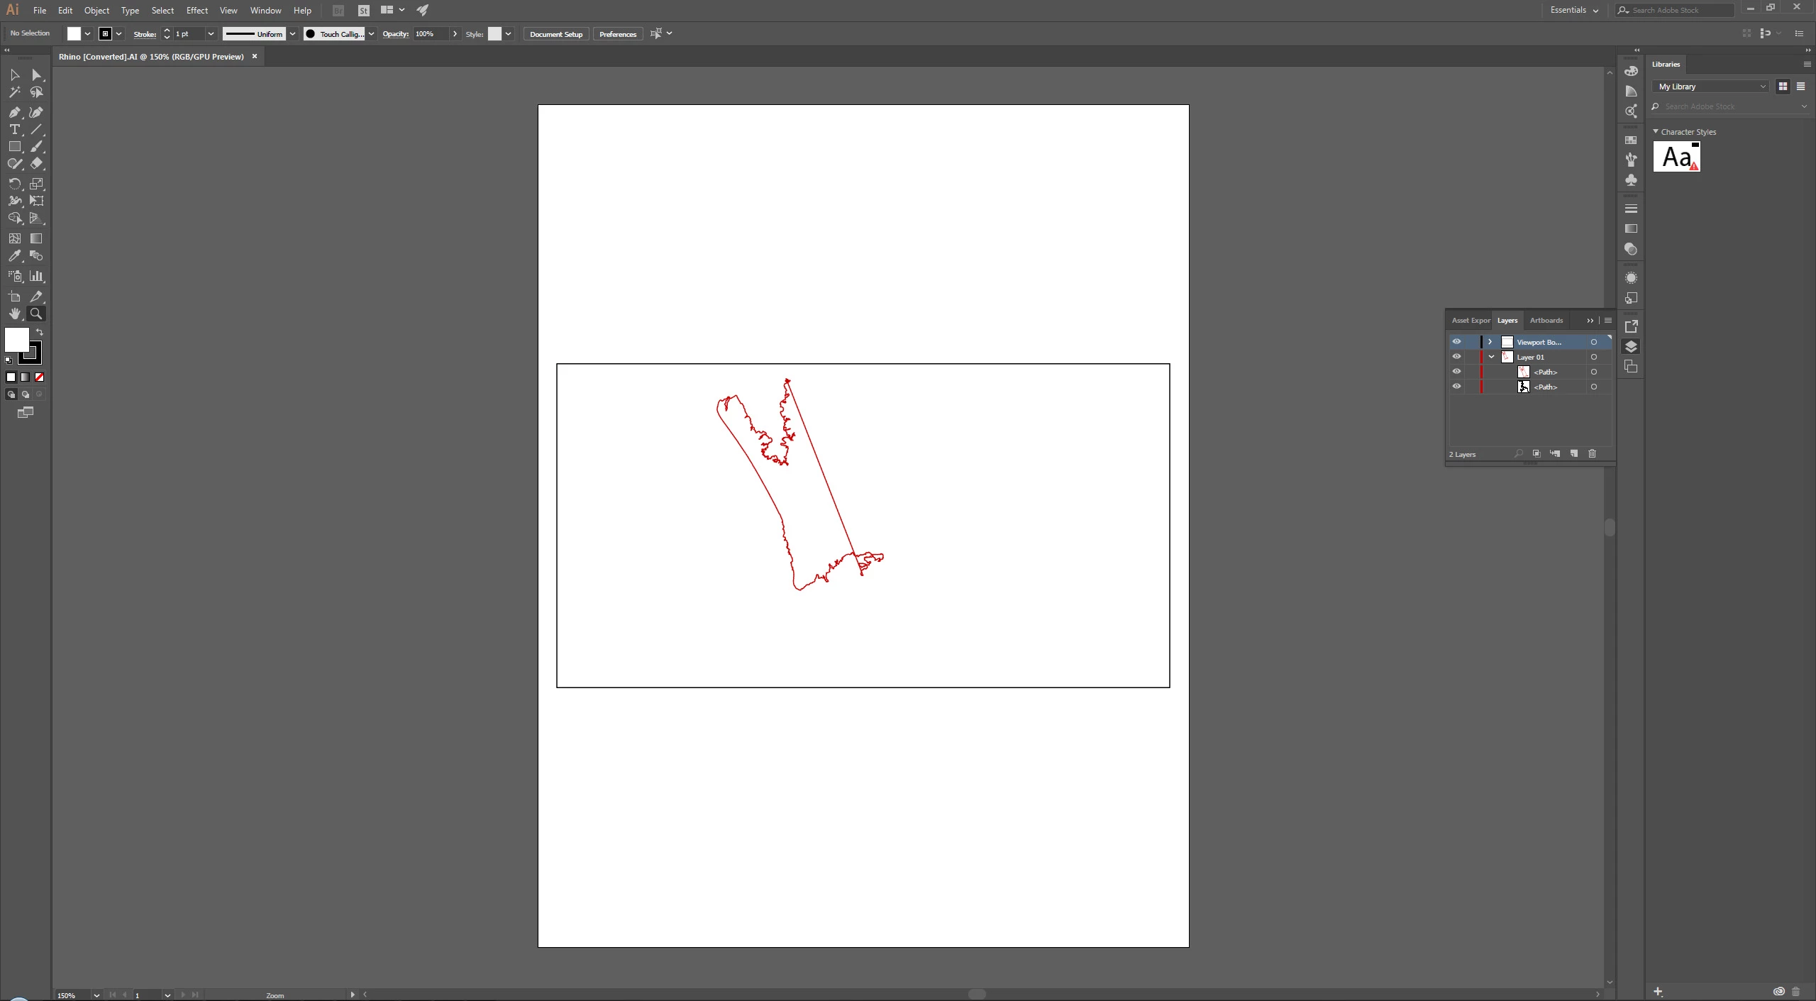Click the Search Adobe Stock field
Screen dimensions: 1816x1001
[x=1677, y=10]
